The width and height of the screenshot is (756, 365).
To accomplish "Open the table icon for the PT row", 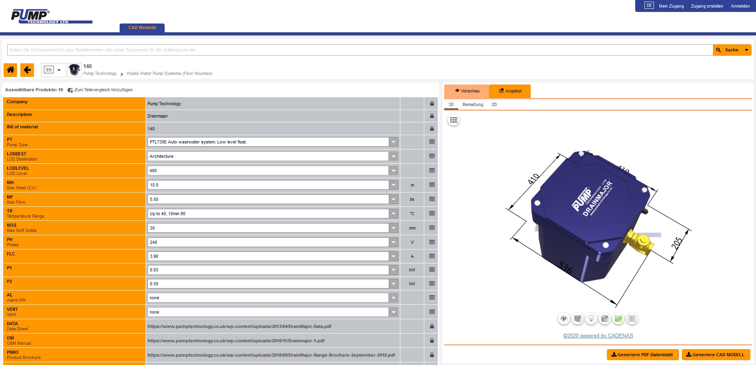I will [x=432, y=142].
